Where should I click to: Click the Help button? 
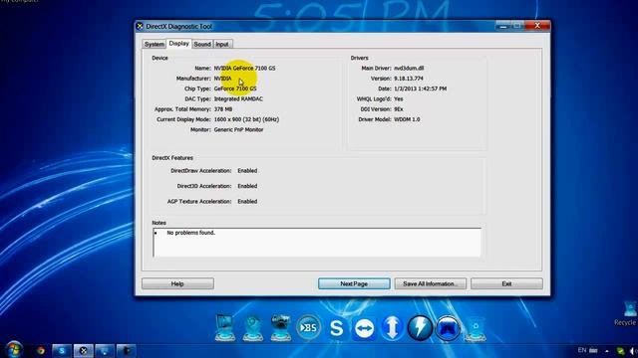(177, 283)
